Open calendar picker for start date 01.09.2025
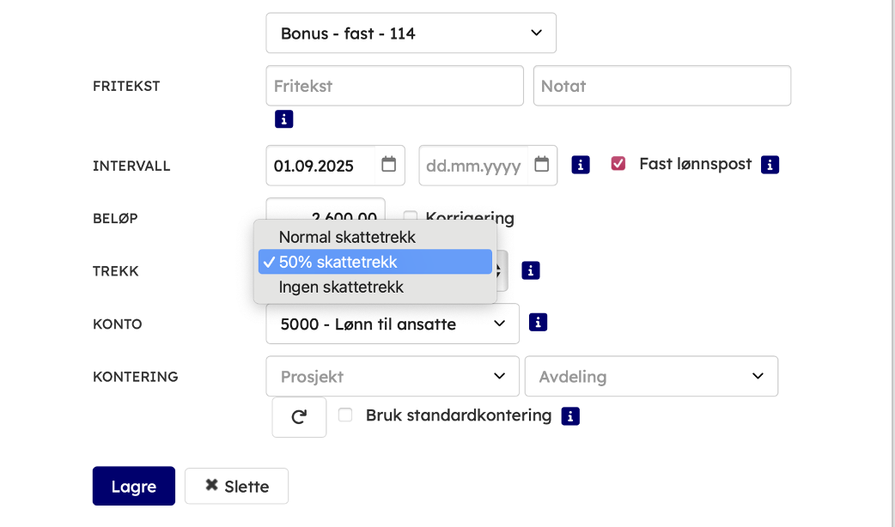 pos(388,165)
